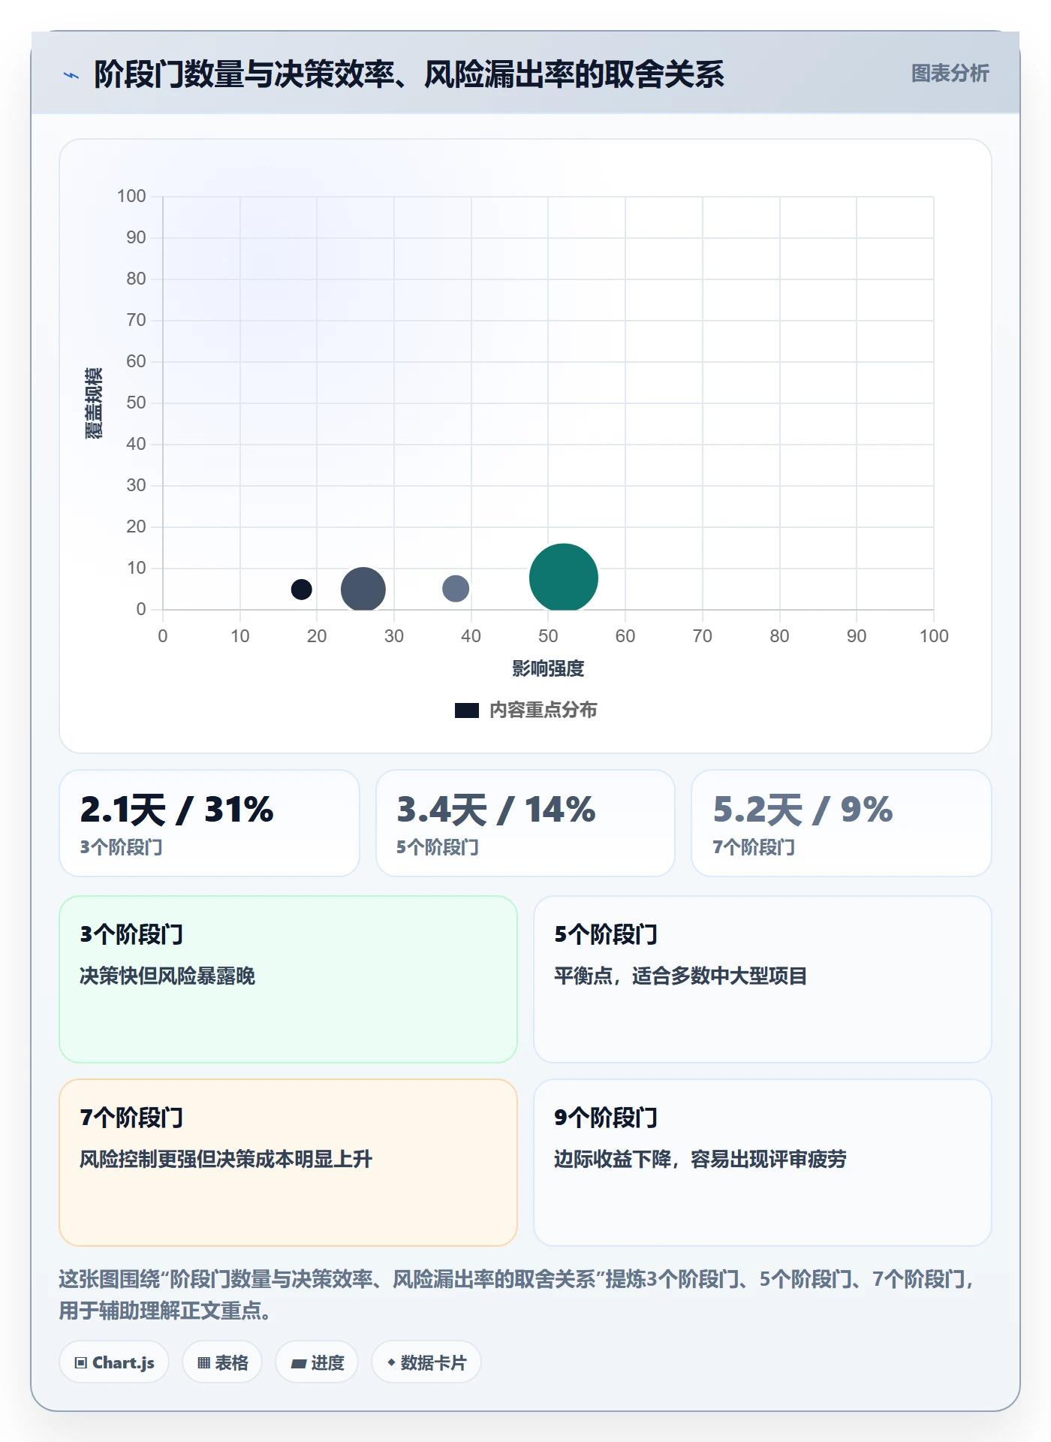Image resolution: width=1051 pixels, height=1442 pixels.
Task: Click the 图表分析 label in header
Action: [950, 74]
